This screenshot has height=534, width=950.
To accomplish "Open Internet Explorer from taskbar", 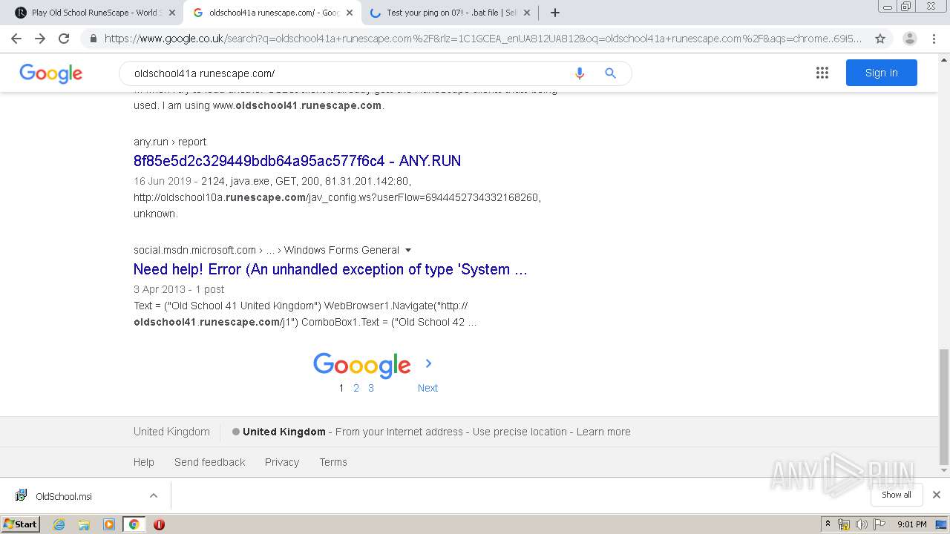I will [x=59, y=524].
